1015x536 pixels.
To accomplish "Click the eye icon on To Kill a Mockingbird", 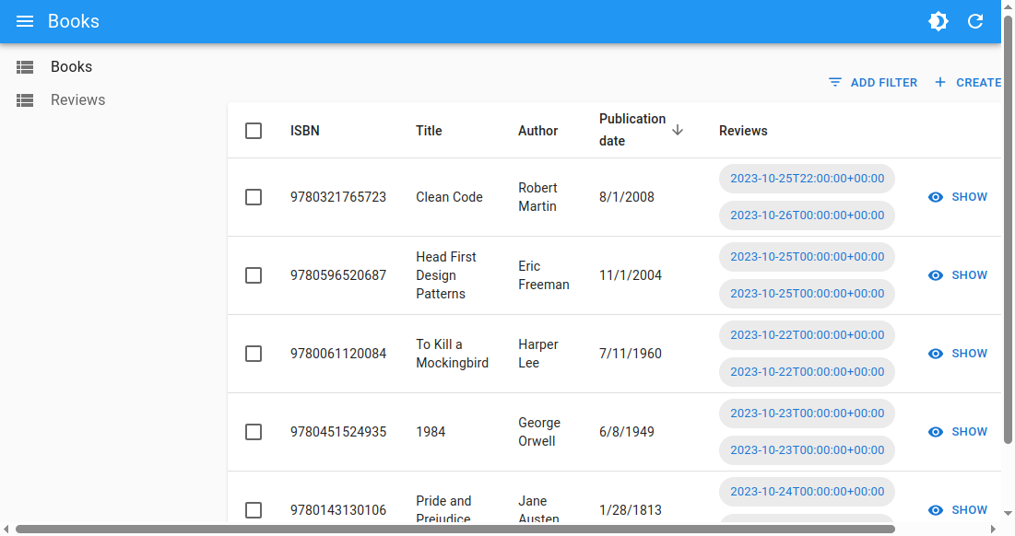I will point(934,353).
